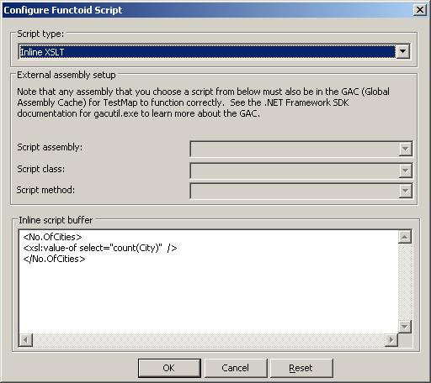Click the script buffer's scroll right arrow
The width and height of the screenshot is (431, 383).
click(391, 340)
